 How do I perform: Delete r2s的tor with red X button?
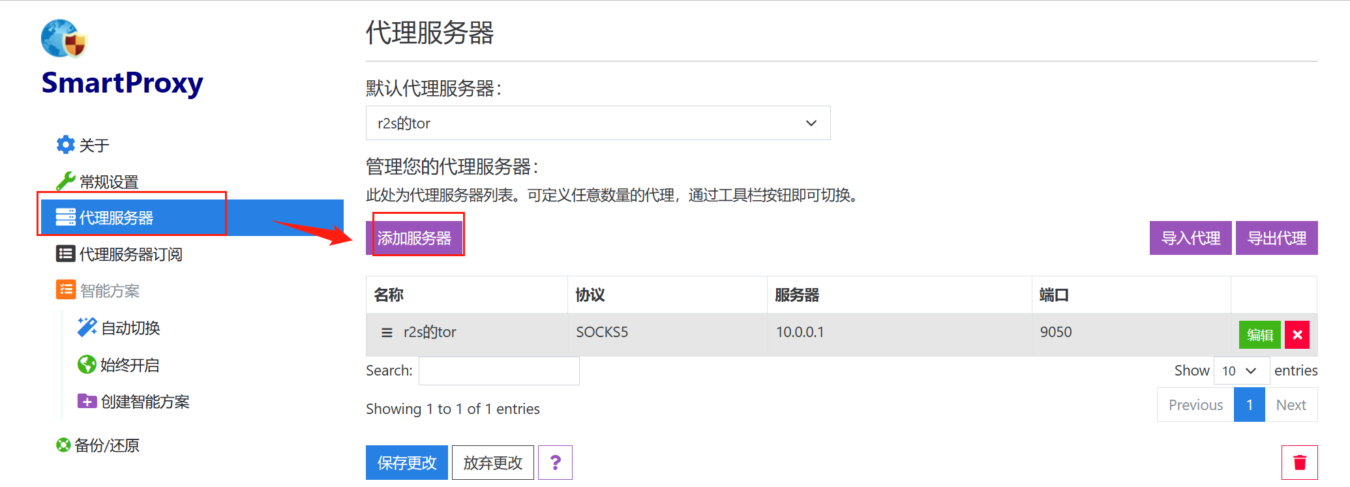click(x=1297, y=335)
